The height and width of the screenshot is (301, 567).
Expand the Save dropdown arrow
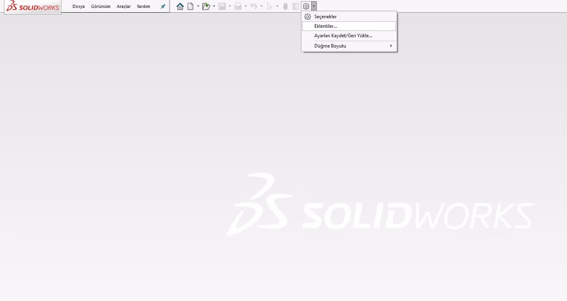pyautogui.click(x=230, y=6)
